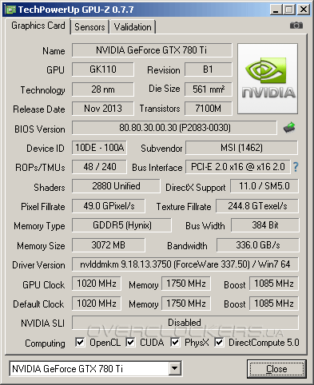Viewport: 314px width, 385px height.
Task: Toggle the OpenCL checkbox
Action: point(80,342)
